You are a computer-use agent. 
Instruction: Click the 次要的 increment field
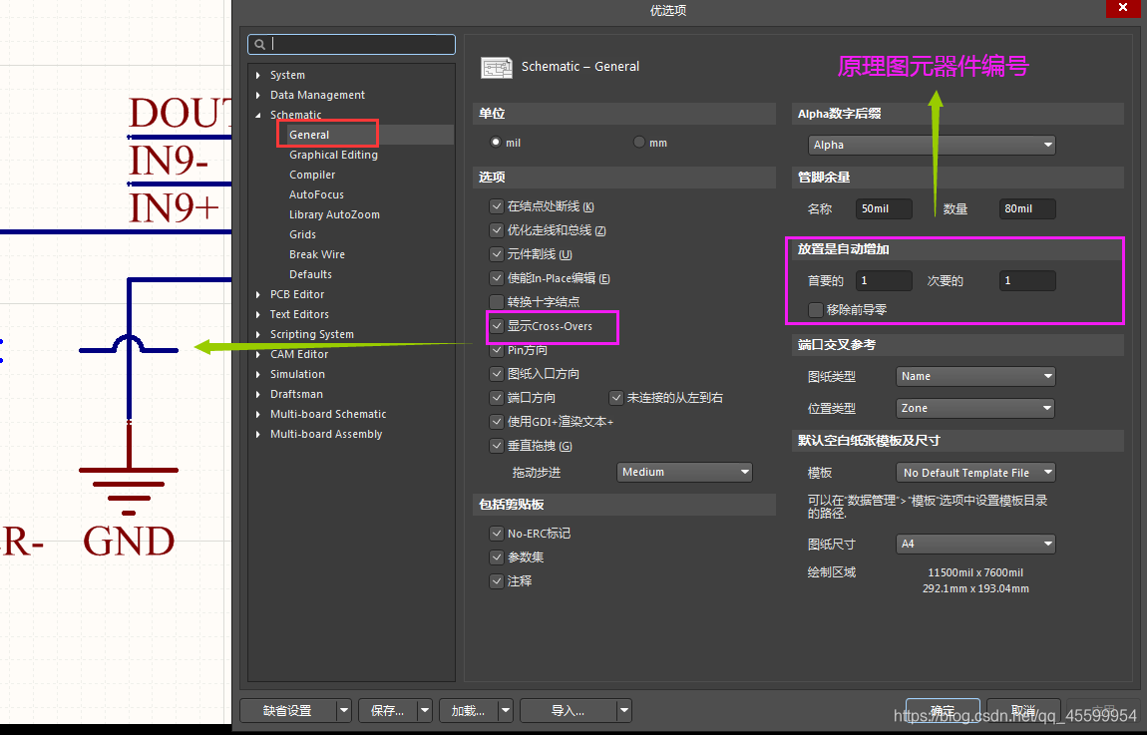[x=1027, y=281]
